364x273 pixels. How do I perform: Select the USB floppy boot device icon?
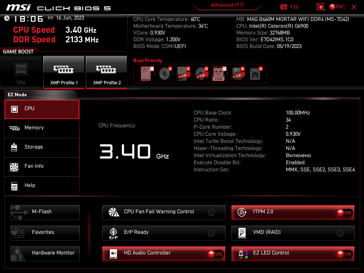237,74
